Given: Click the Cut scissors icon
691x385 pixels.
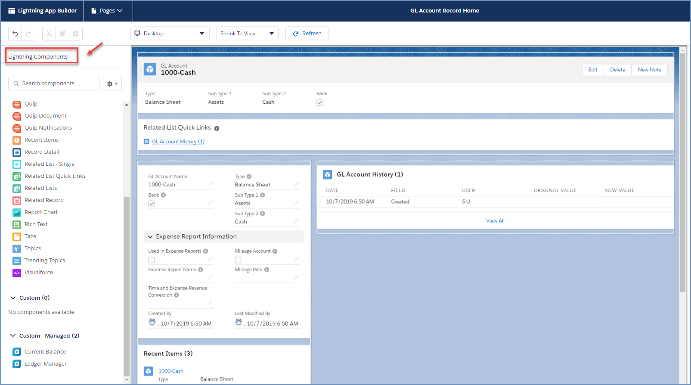Looking at the screenshot, I should coord(49,34).
